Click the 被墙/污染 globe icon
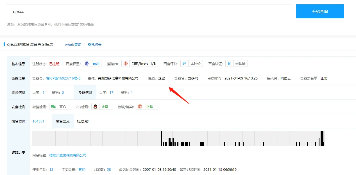This screenshot has width=356, height=175. 140,107
